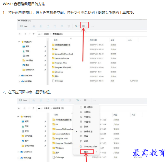Click the Rename icon in step 2 toolbar
The width and height of the screenshot is (168, 162).
(x=55, y=100)
